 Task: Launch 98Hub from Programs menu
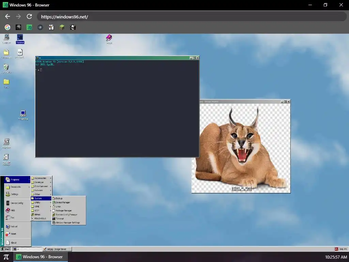point(41,215)
